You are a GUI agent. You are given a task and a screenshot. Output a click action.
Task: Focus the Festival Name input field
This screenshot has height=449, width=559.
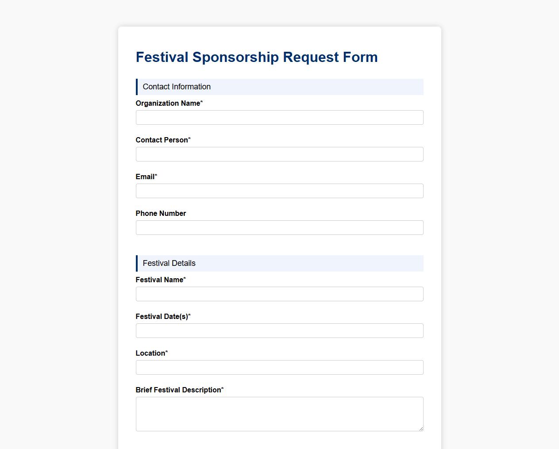(x=279, y=294)
